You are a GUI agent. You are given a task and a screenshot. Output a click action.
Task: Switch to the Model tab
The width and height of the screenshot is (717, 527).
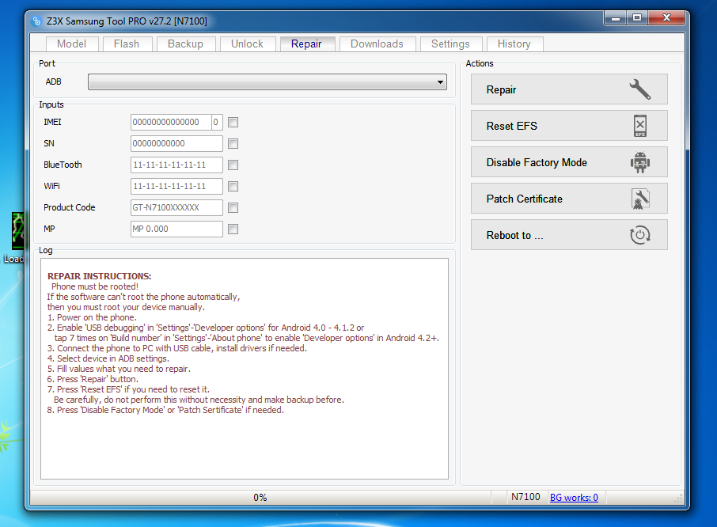pos(72,44)
